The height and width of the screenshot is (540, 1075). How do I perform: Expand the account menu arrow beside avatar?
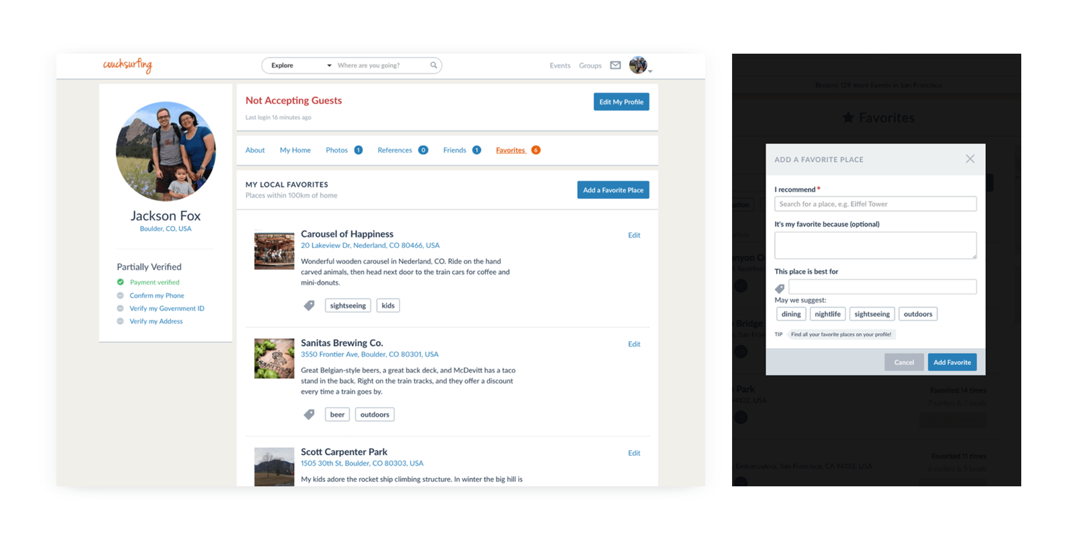[x=650, y=71]
